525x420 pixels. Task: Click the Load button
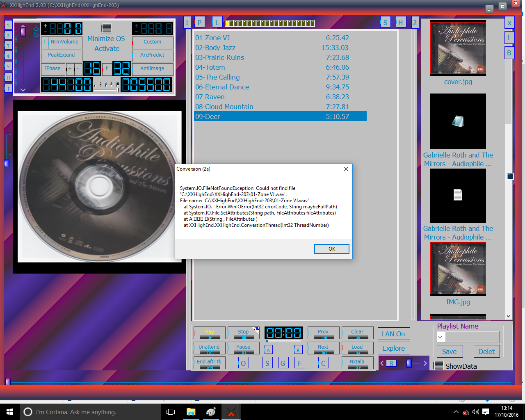pyautogui.click(x=357, y=348)
